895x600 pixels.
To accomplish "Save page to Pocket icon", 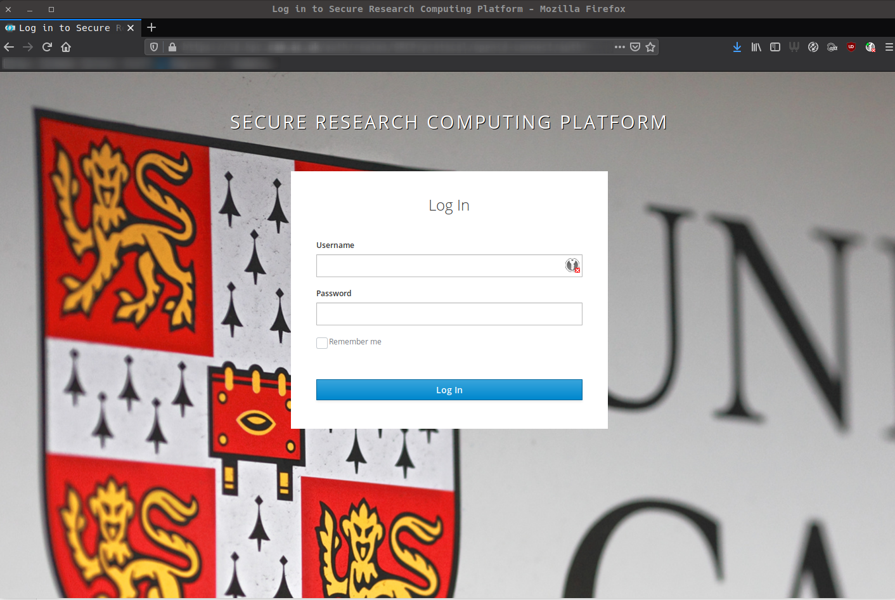I will click(635, 47).
